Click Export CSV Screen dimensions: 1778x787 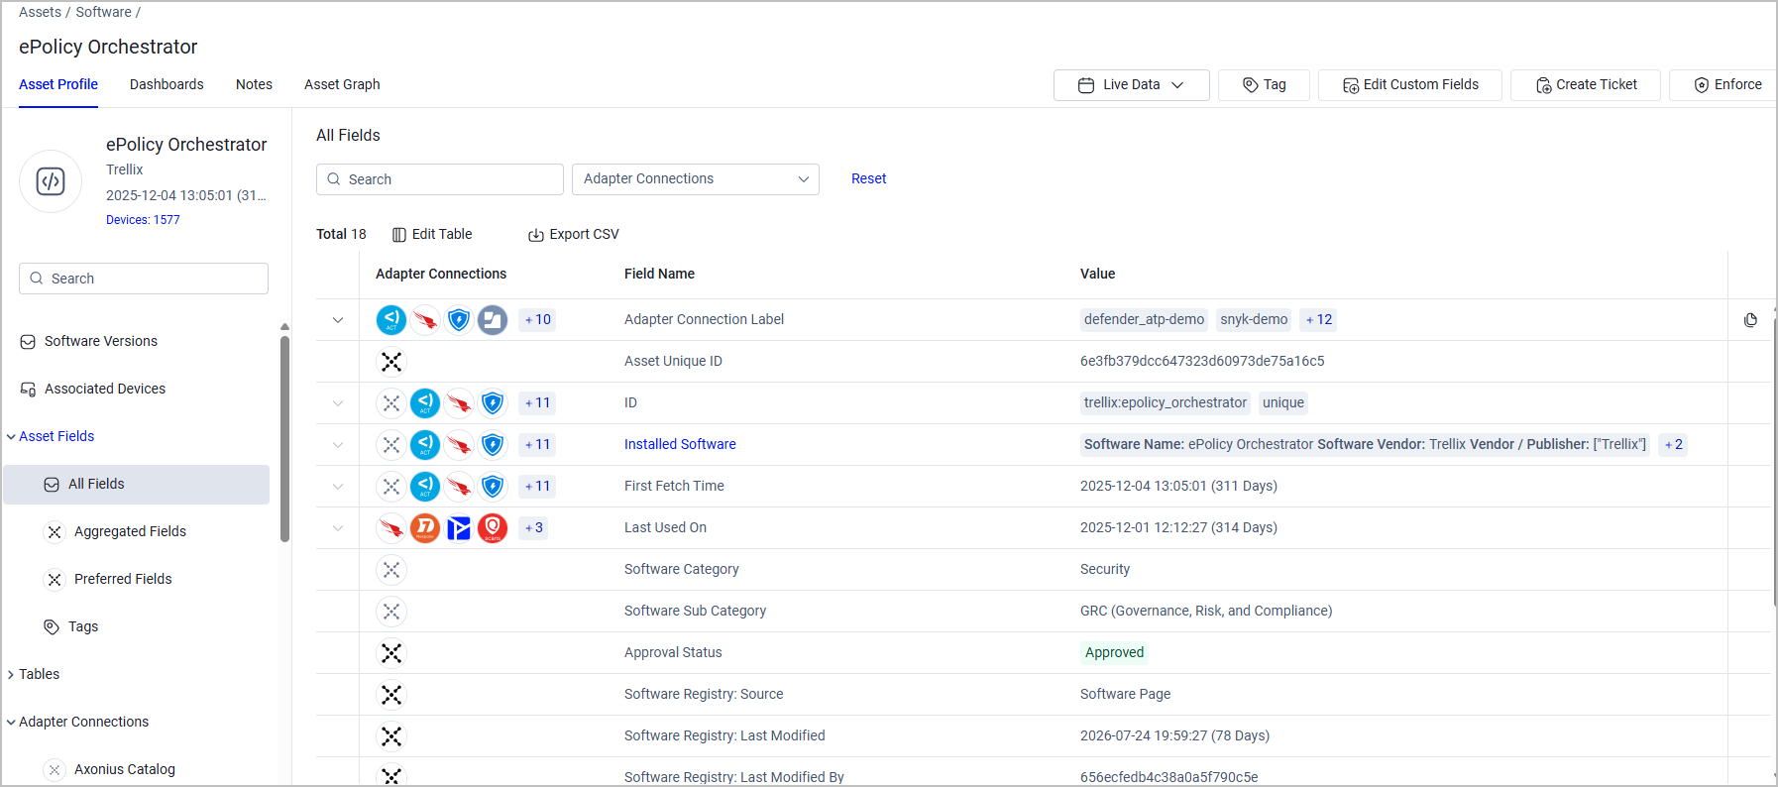click(x=573, y=235)
